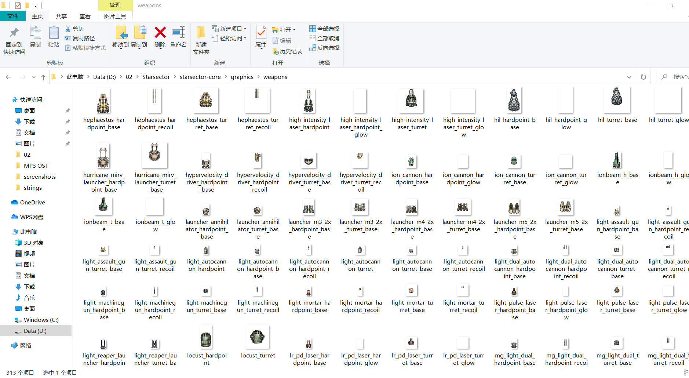Open the locust_turret image thumbnail
Viewport: 689px width, 378px height.
[x=257, y=337]
